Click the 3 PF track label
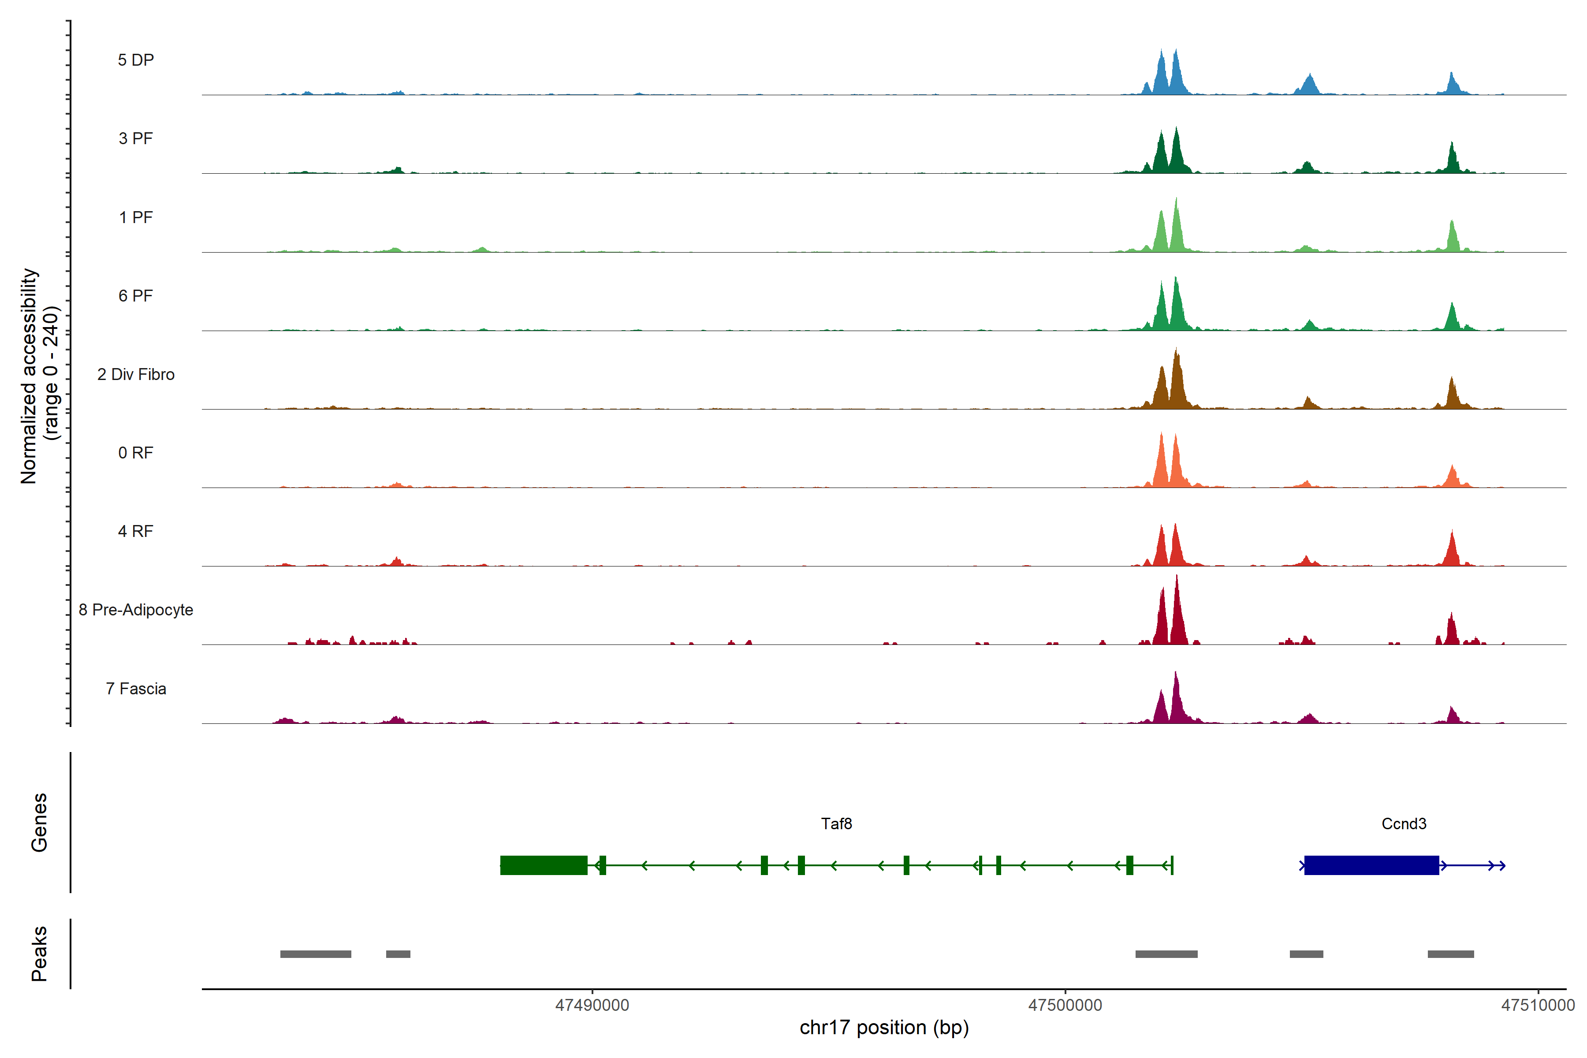The width and height of the screenshot is (1587, 1058). tap(136, 138)
